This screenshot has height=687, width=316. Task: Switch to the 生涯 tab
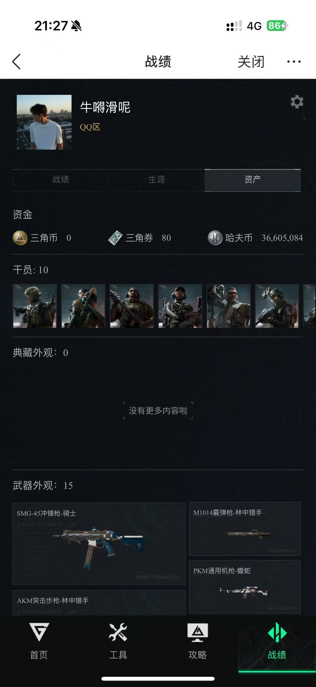point(157,180)
